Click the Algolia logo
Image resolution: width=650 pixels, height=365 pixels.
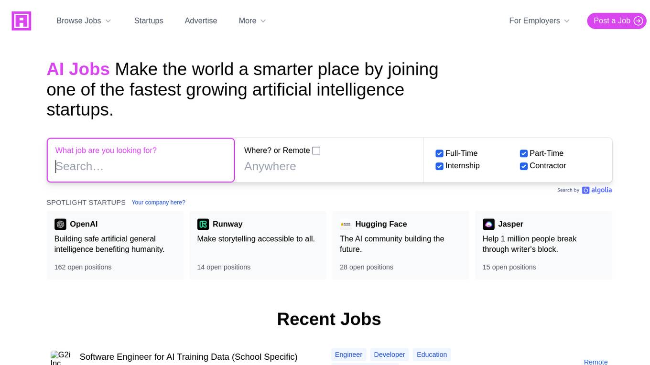click(x=596, y=190)
